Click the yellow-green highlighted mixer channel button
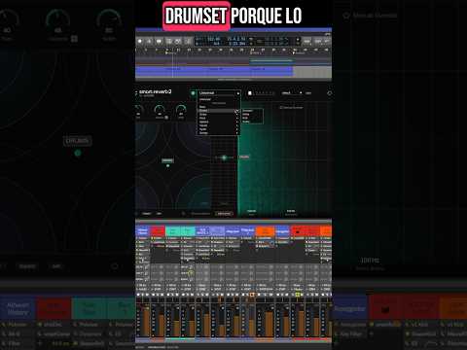 point(297,295)
